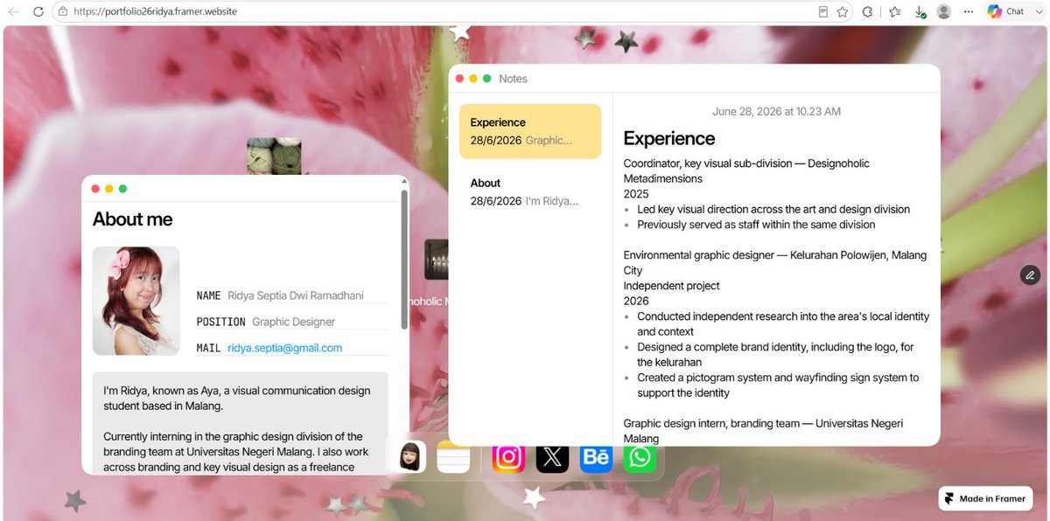Image resolution: width=1050 pixels, height=521 pixels.
Task: Click the name Ridya Septia Dwi Ramadhani
Action: point(296,295)
